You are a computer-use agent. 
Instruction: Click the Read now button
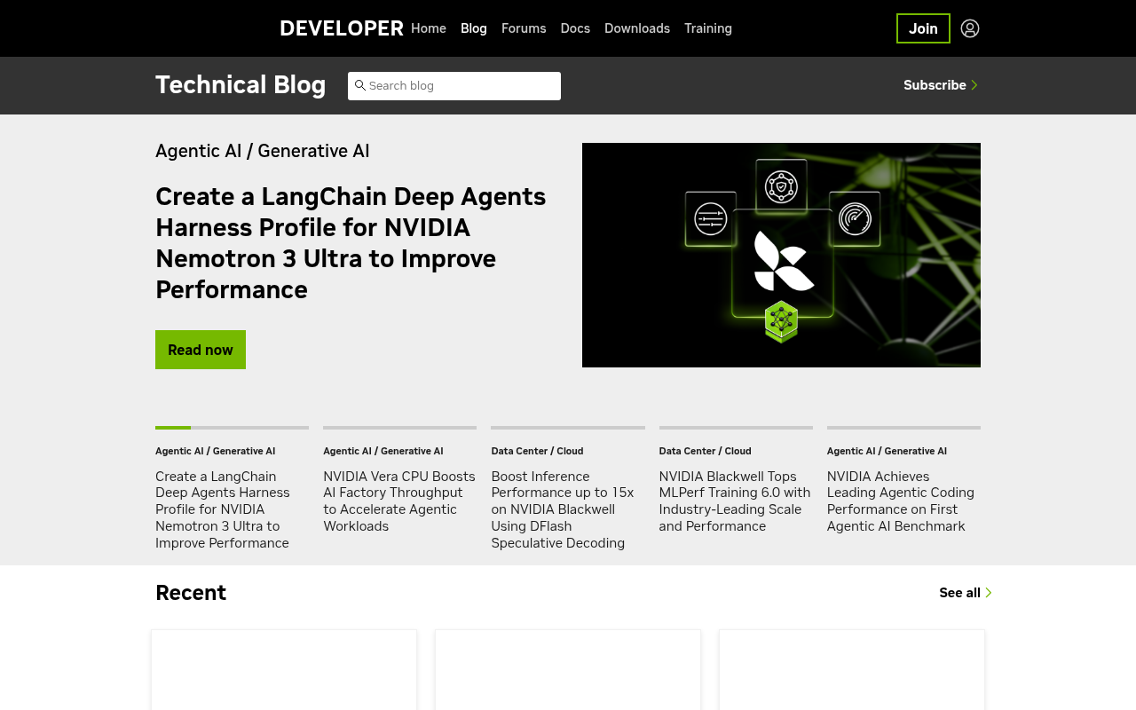[x=201, y=350]
